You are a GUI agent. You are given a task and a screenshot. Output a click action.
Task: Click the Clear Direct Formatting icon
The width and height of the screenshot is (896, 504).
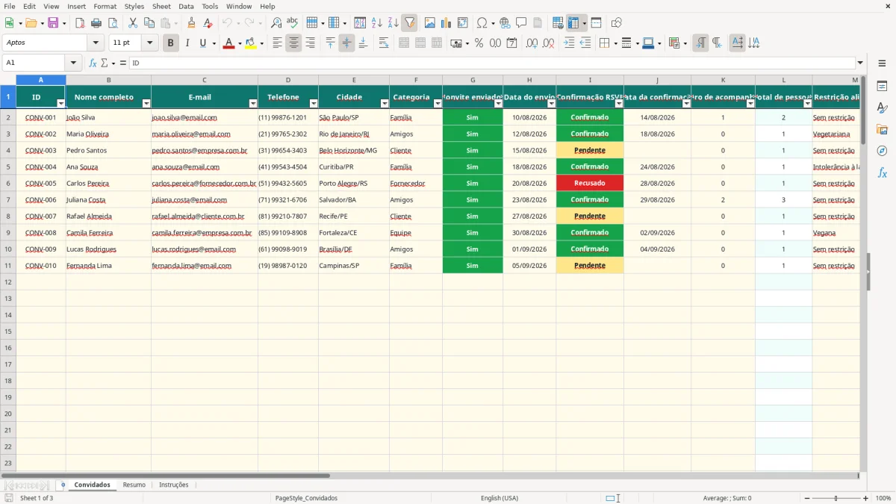click(208, 23)
